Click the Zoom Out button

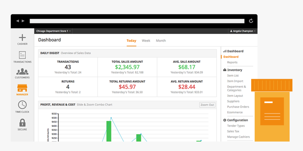pos(207,105)
